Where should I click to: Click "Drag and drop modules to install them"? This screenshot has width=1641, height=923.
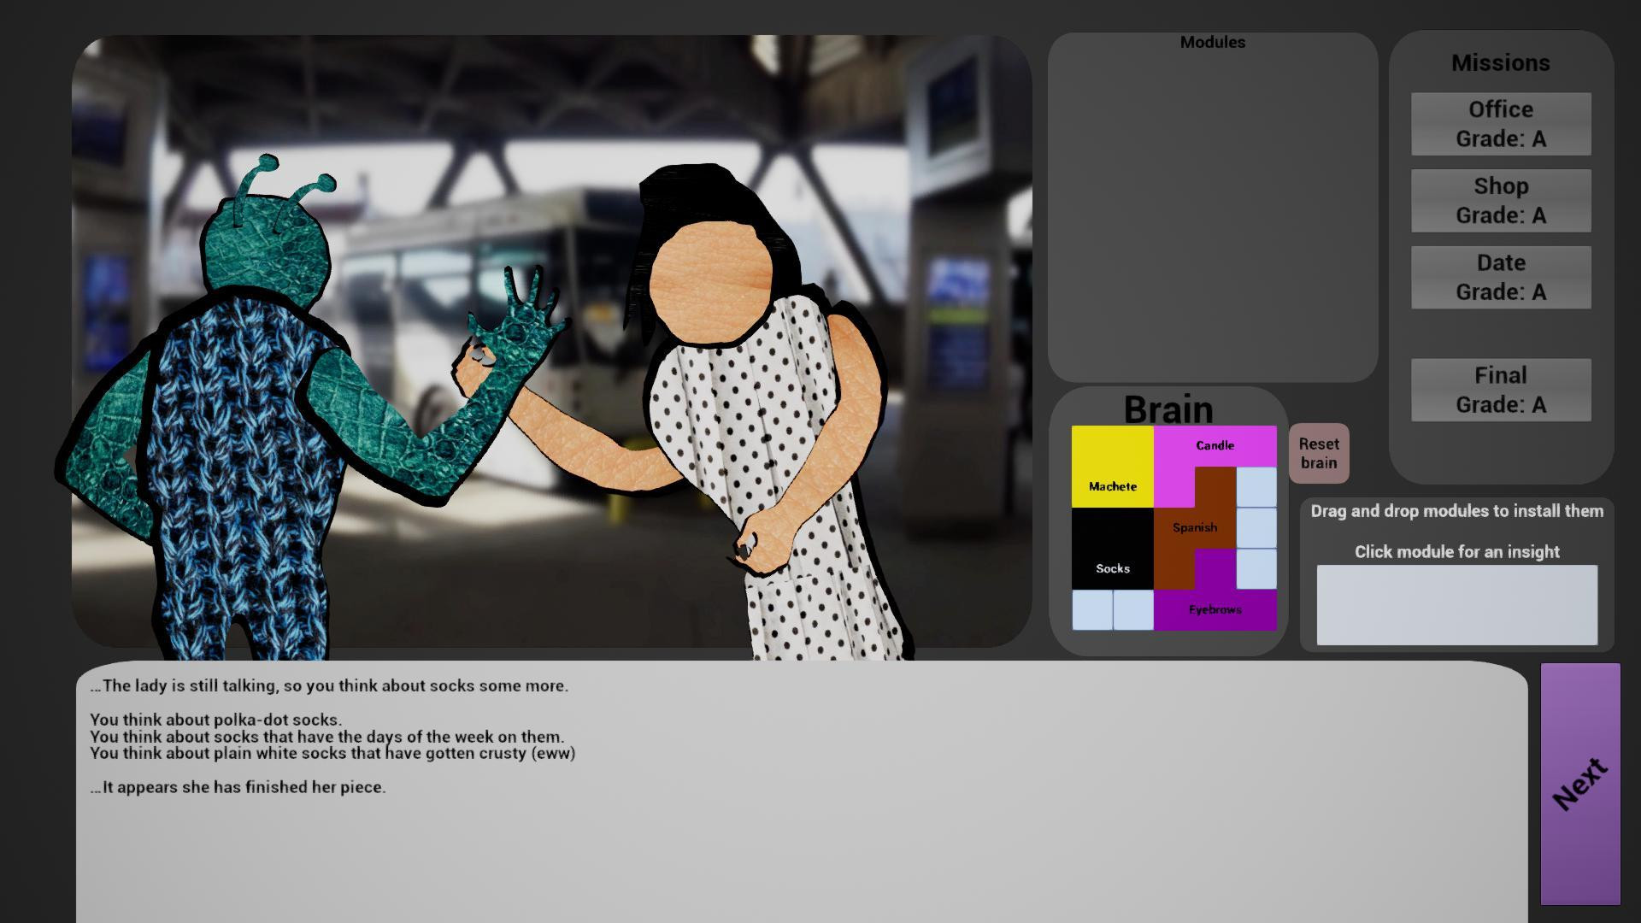click(x=1456, y=511)
